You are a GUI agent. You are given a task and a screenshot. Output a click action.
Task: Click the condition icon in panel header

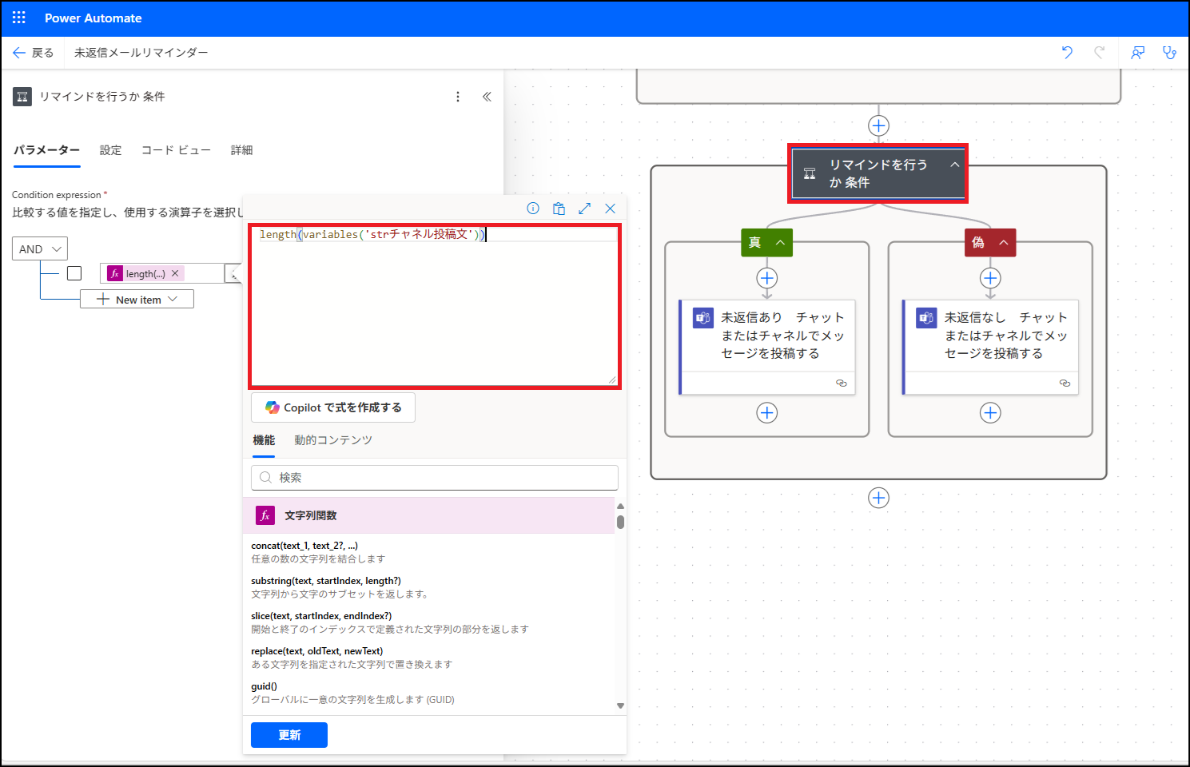(22, 97)
